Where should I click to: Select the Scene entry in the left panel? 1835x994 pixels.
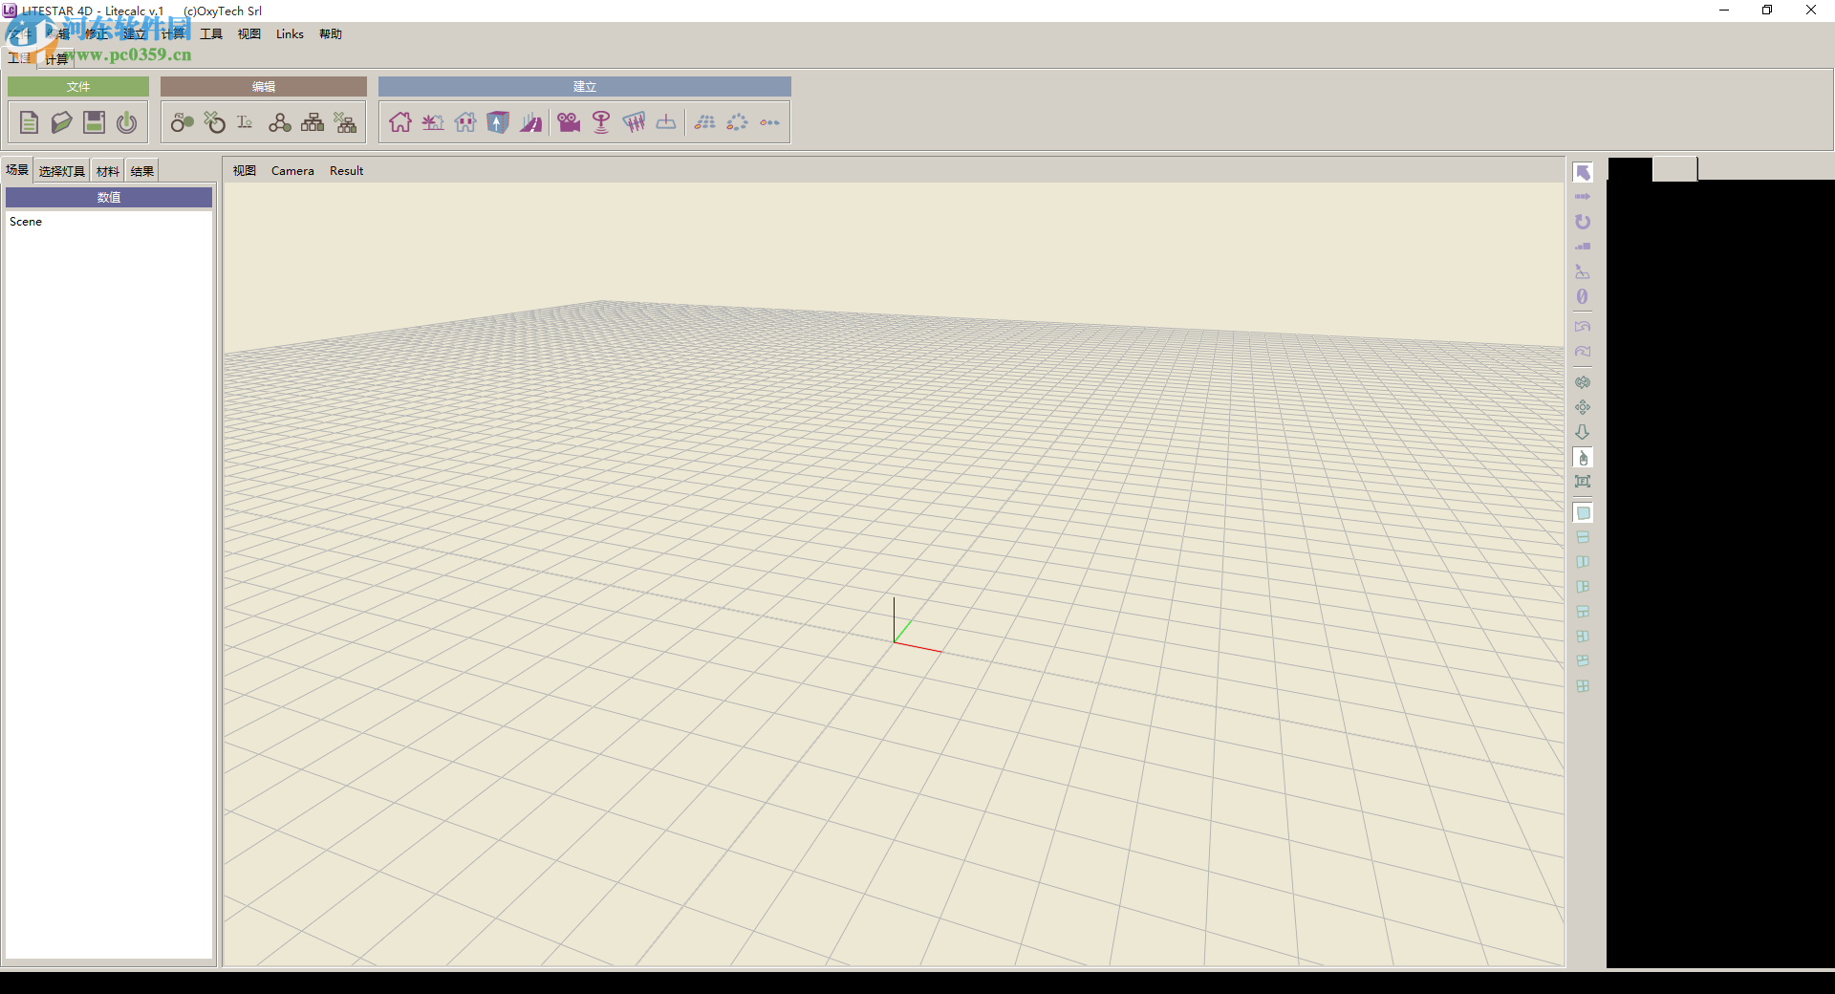point(26,221)
